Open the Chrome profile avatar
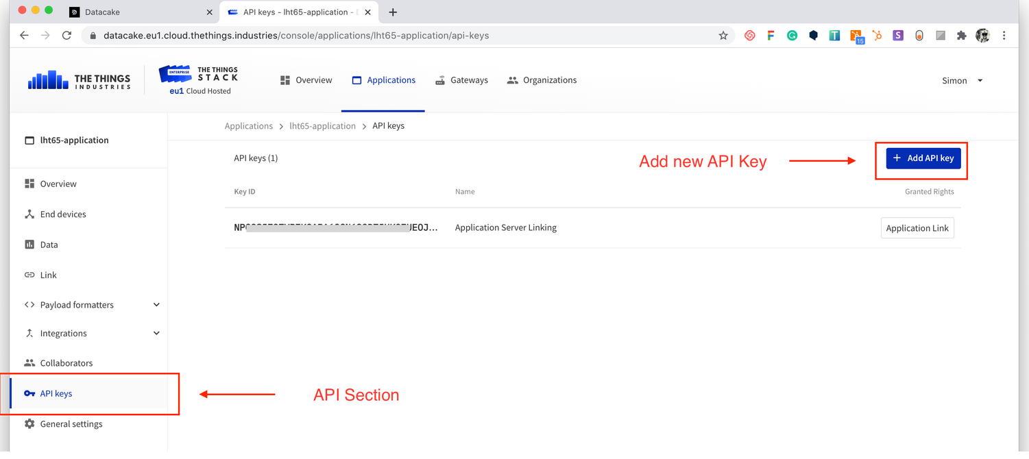 (983, 36)
